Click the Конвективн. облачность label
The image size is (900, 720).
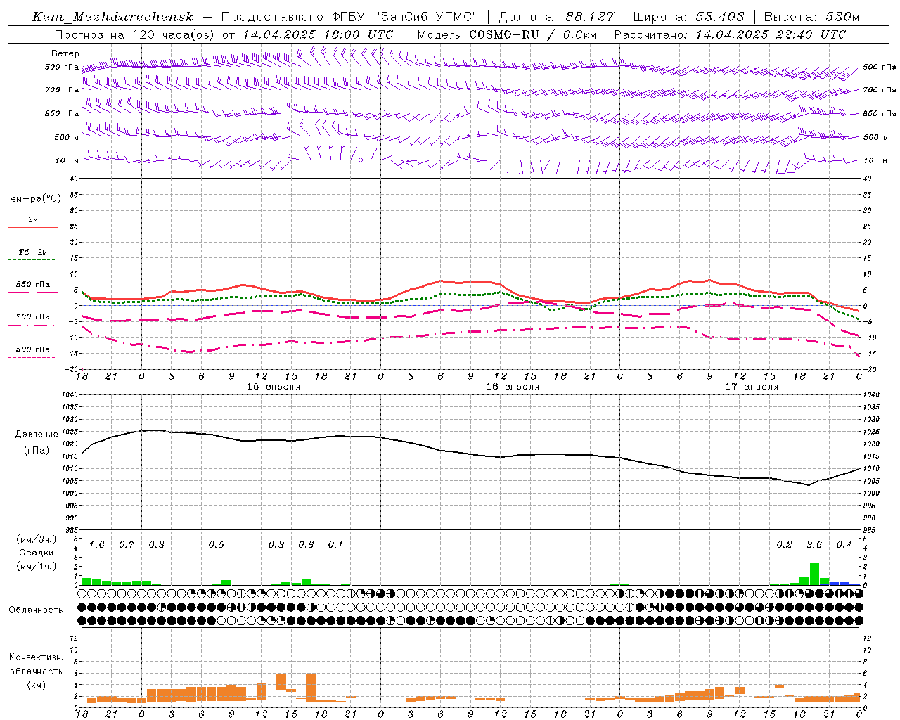coord(36,664)
